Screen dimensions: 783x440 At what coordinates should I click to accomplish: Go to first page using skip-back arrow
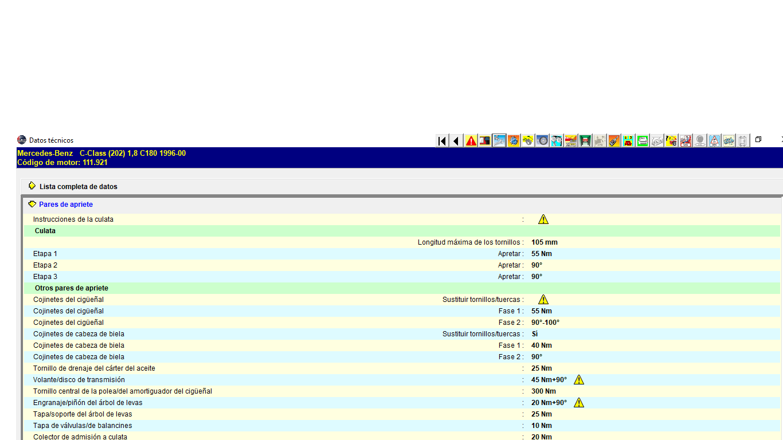point(442,140)
